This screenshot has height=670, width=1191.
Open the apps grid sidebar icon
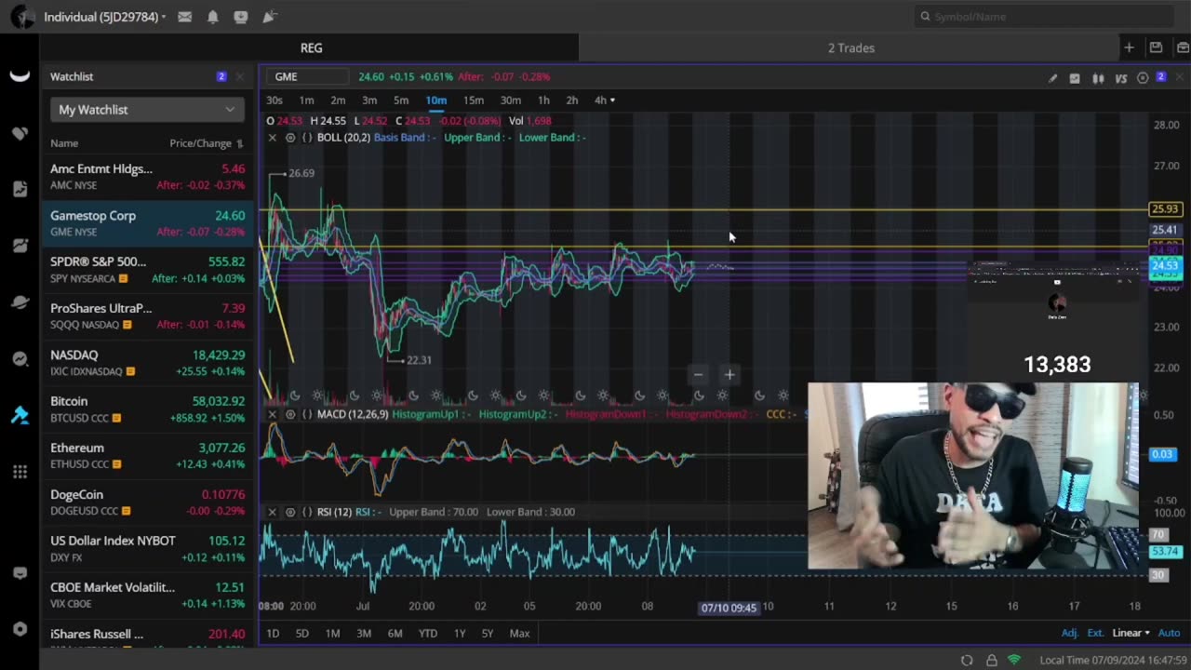pyautogui.click(x=20, y=472)
